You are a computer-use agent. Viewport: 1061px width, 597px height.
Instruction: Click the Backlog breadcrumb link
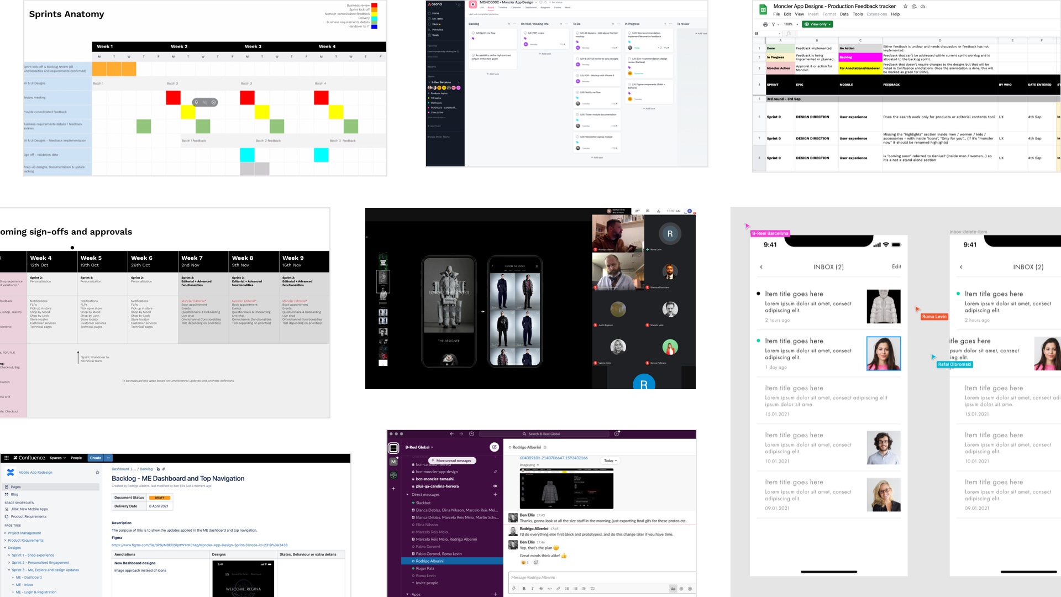146,469
